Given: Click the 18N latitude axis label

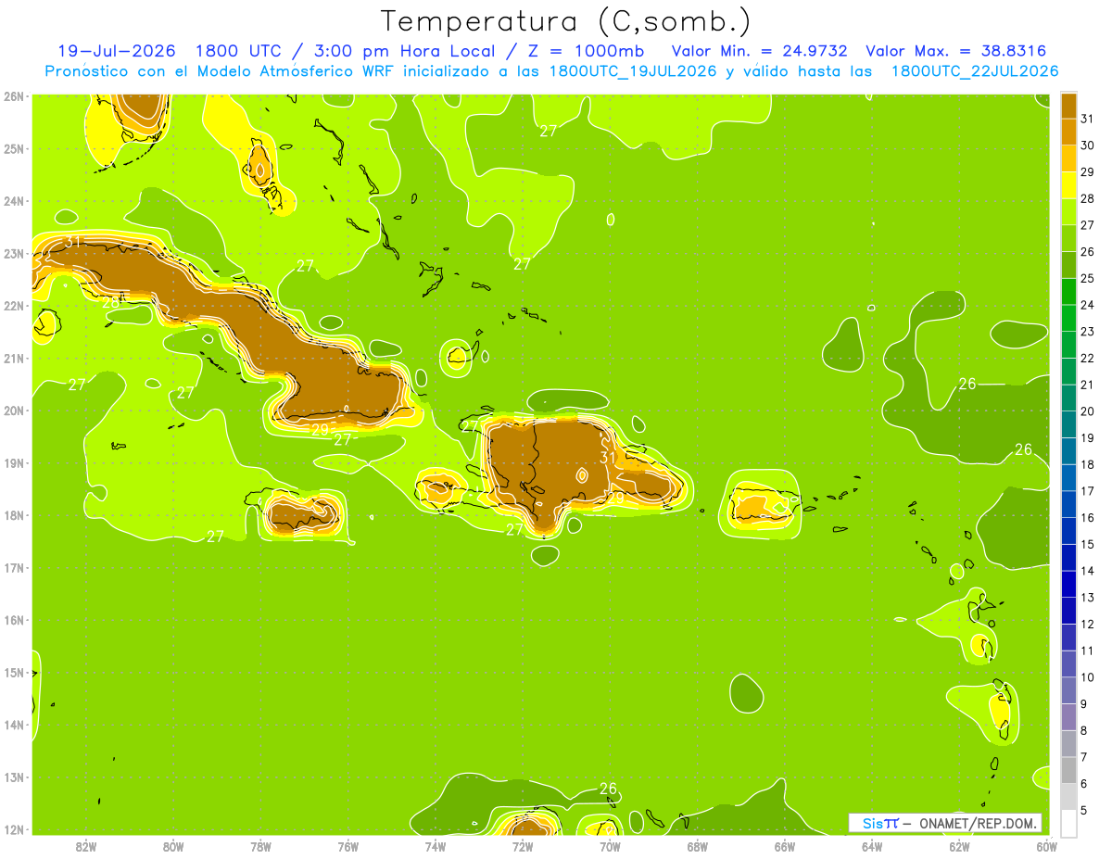Looking at the screenshot, I should click(x=14, y=515).
